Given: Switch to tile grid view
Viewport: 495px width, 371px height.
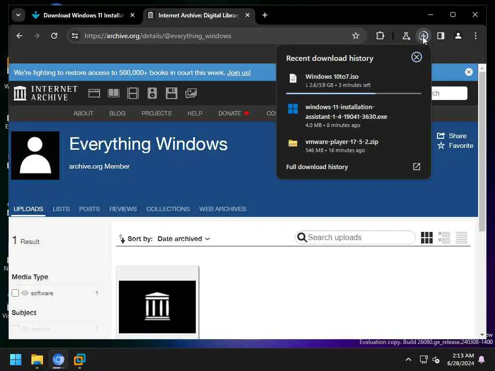Looking at the screenshot, I should click(x=427, y=238).
